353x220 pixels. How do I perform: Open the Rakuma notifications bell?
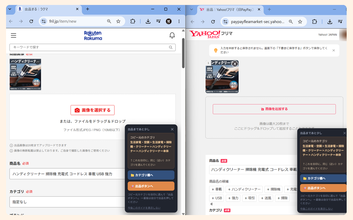pyautogui.click(x=172, y=35)
